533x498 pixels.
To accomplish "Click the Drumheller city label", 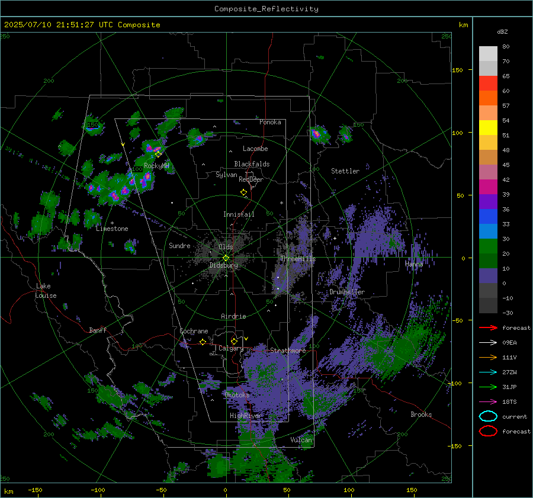I will tap(347, 292).
